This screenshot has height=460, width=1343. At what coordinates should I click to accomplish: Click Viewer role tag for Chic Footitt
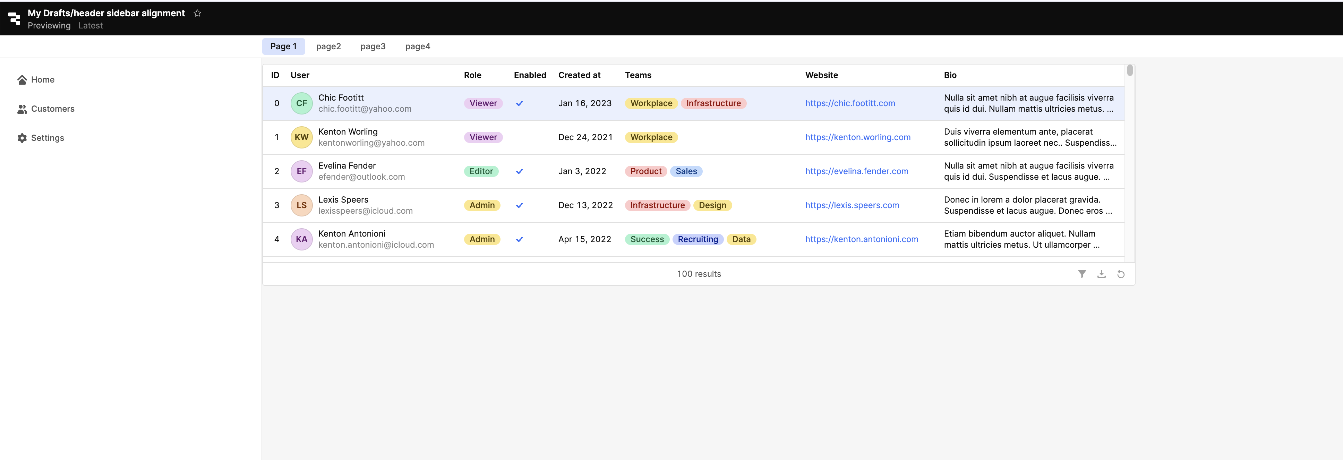coord(483,103)
